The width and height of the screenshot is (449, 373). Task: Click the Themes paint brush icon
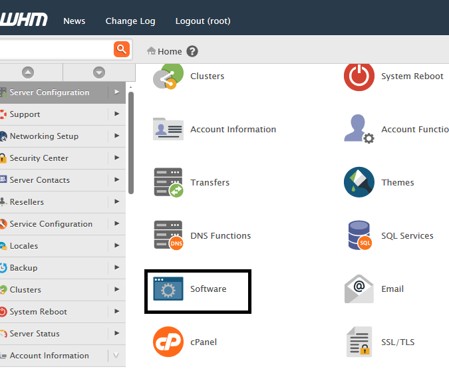coord(359,182)
